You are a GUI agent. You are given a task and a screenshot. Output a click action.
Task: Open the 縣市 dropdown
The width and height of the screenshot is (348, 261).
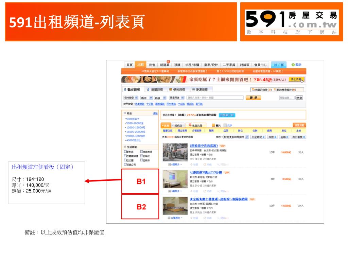pyautogui.click(x=146, y=98)
